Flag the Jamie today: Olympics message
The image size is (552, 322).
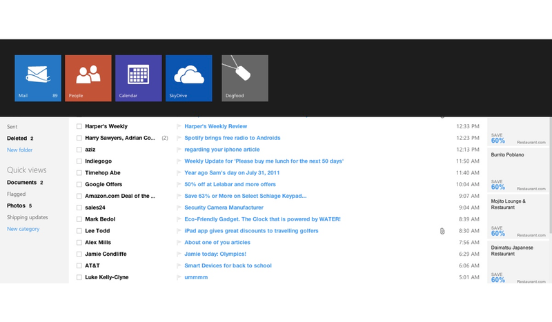tap(179, 254)
